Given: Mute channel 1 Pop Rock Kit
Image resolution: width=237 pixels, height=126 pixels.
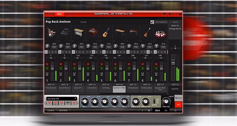Looking at the screenshot, I should point(47,64).
